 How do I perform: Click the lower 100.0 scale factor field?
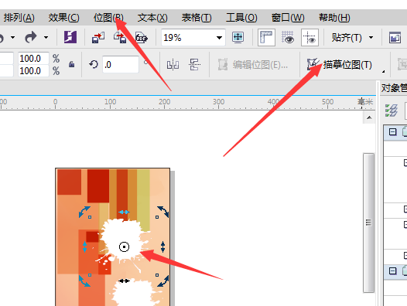point(33,70)
